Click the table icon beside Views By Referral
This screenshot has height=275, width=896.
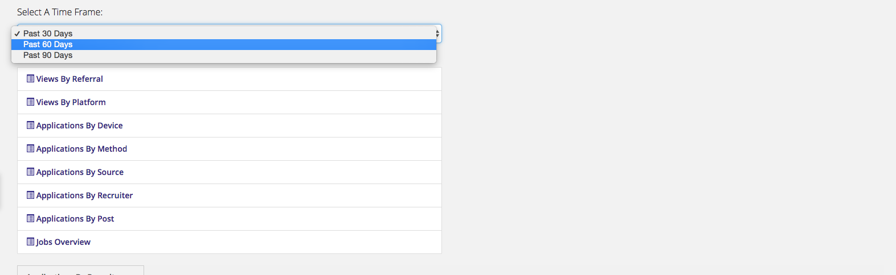[31, 79]
